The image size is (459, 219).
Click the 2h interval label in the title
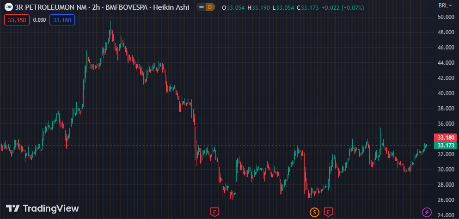(x=96, y=7)
